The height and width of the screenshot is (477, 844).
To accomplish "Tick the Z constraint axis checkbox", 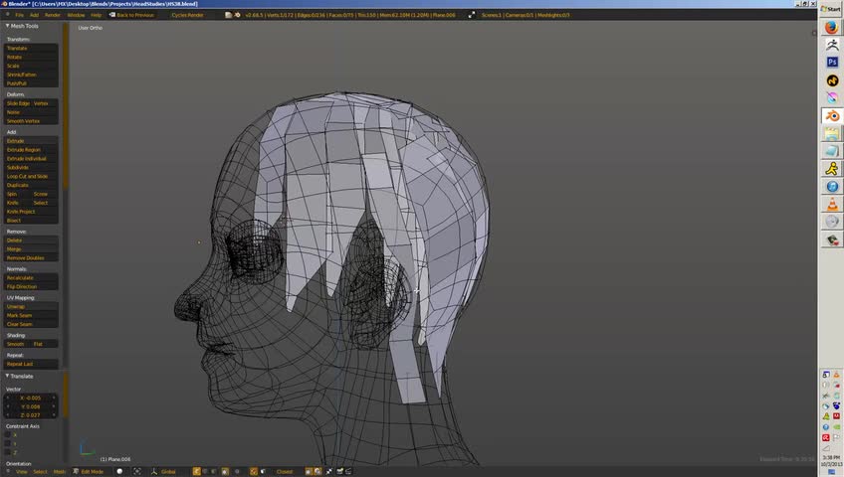I will coord(9,452).
